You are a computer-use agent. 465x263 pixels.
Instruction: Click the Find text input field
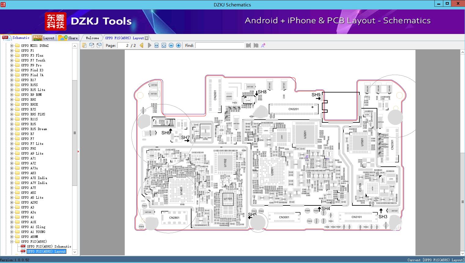pos(220,45)
